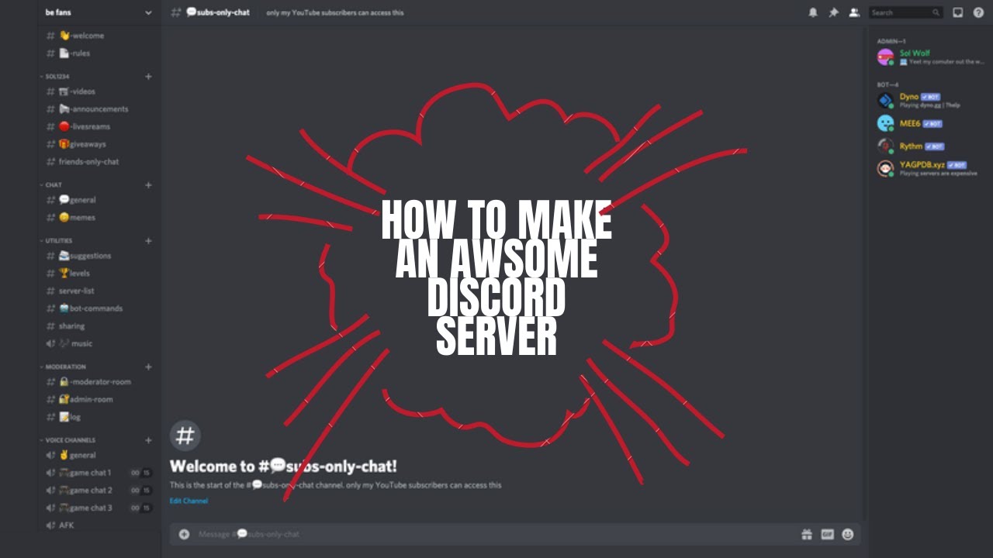993x558 pixels.
Task: Collapse the VOICE CHANNELS category
Action: 67,440
